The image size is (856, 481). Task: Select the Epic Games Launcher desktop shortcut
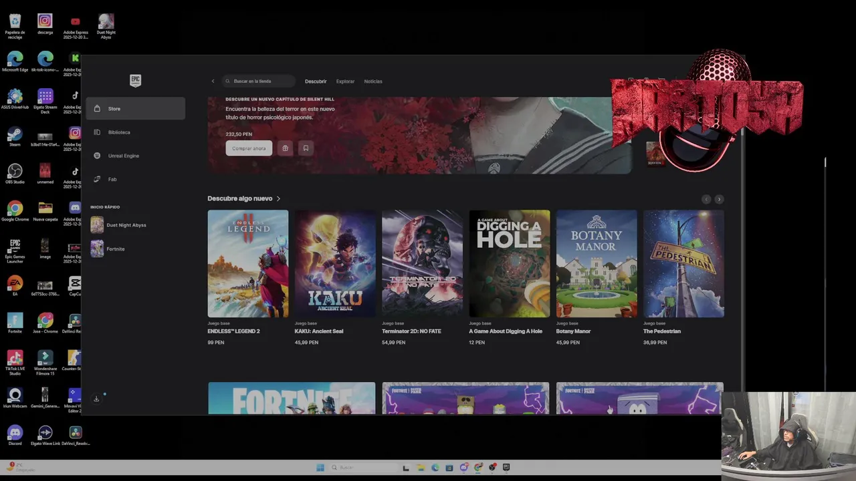tap(15, 251)
